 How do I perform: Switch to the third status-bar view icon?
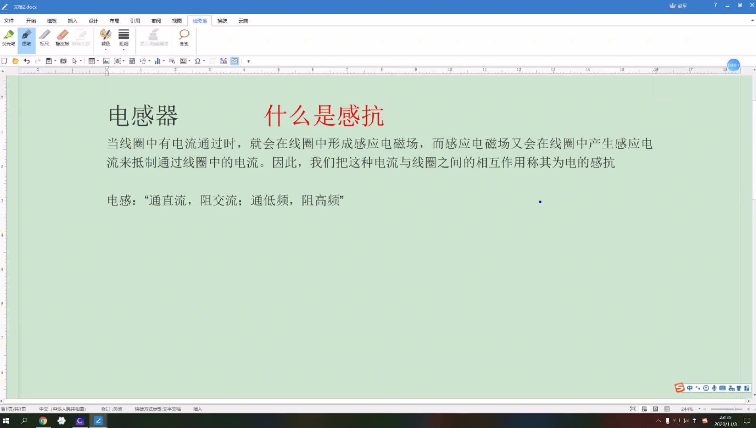click(x=656, y=409)
